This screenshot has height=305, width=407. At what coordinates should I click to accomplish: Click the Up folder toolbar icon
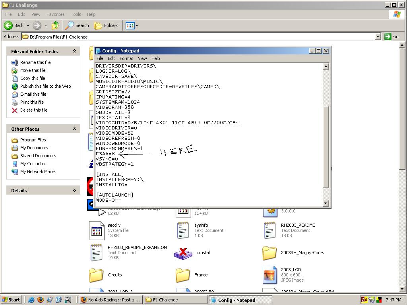[x=55, y=25]
